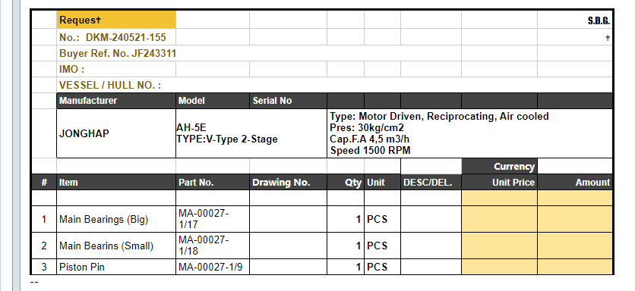Click unit price cell for Main Bearings (Big)

click(499, 219)
